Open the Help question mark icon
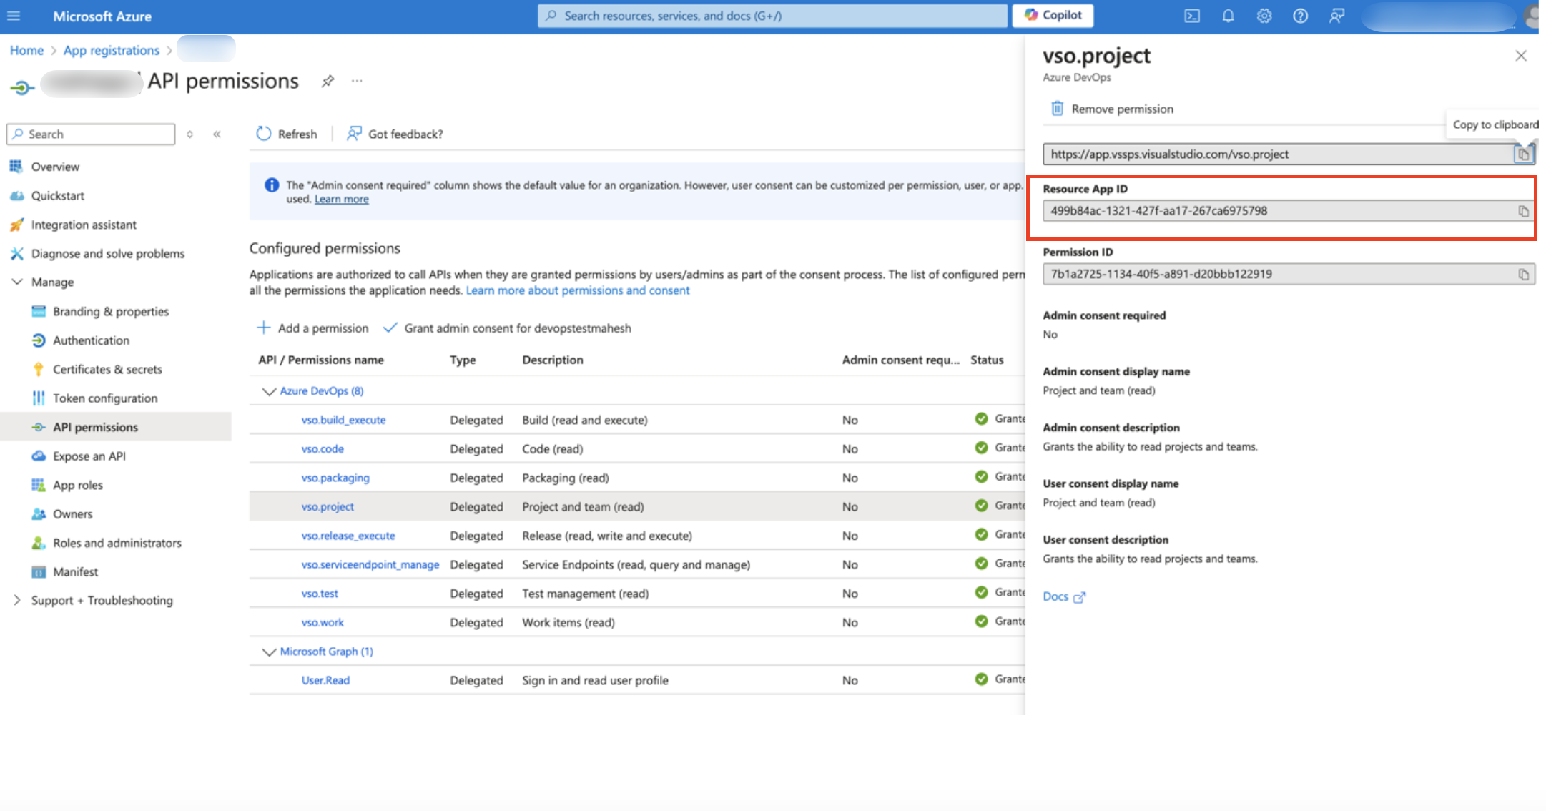This screenshot has width=1546, height=811. (1300, 16)
